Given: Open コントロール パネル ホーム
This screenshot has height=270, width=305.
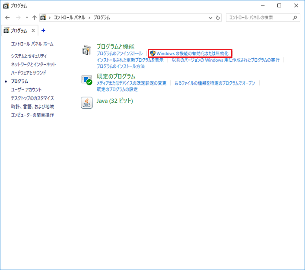Looking at the screenshot, I should coord(32,44).
